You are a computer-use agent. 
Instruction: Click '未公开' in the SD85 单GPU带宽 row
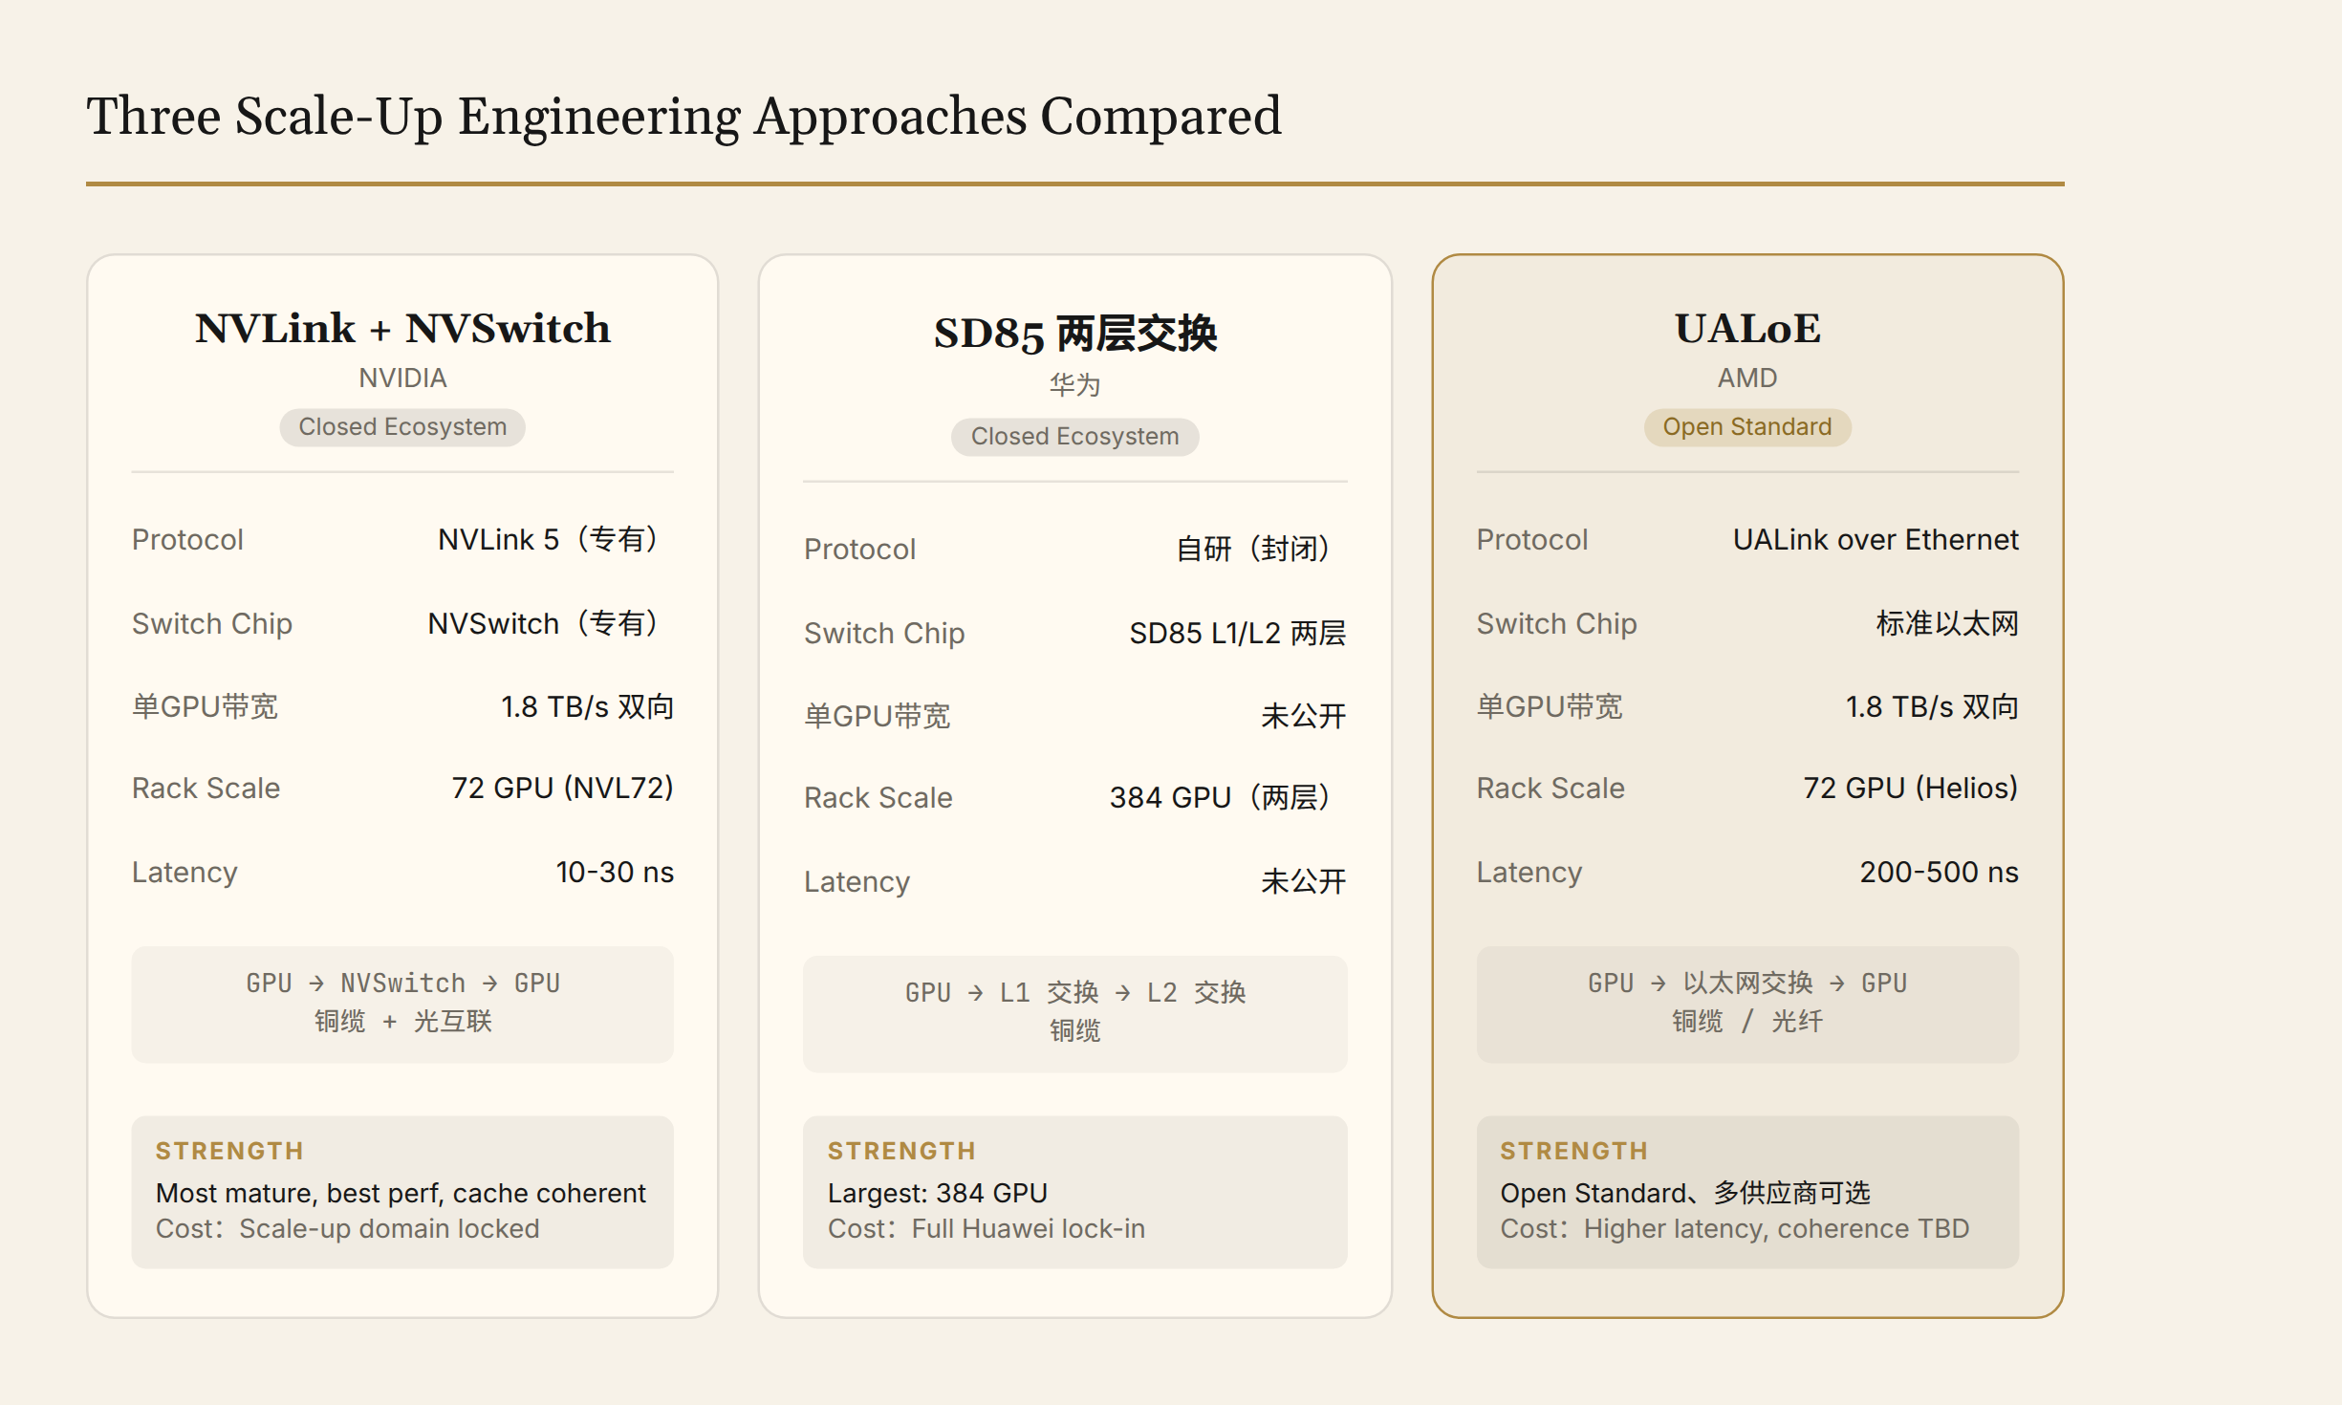pyautogui.click(x=1304, y=716)
